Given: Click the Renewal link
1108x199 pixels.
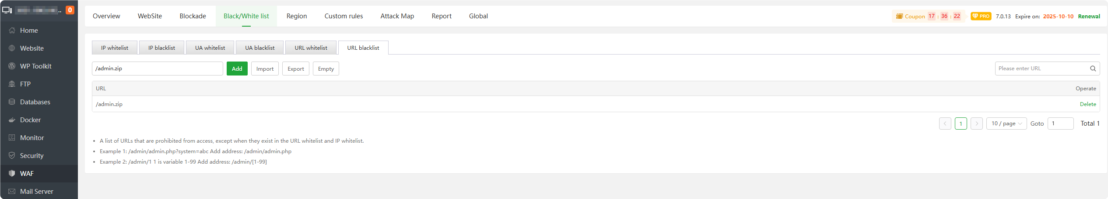Looking at the screenshot, I should tap(1089, 17).
